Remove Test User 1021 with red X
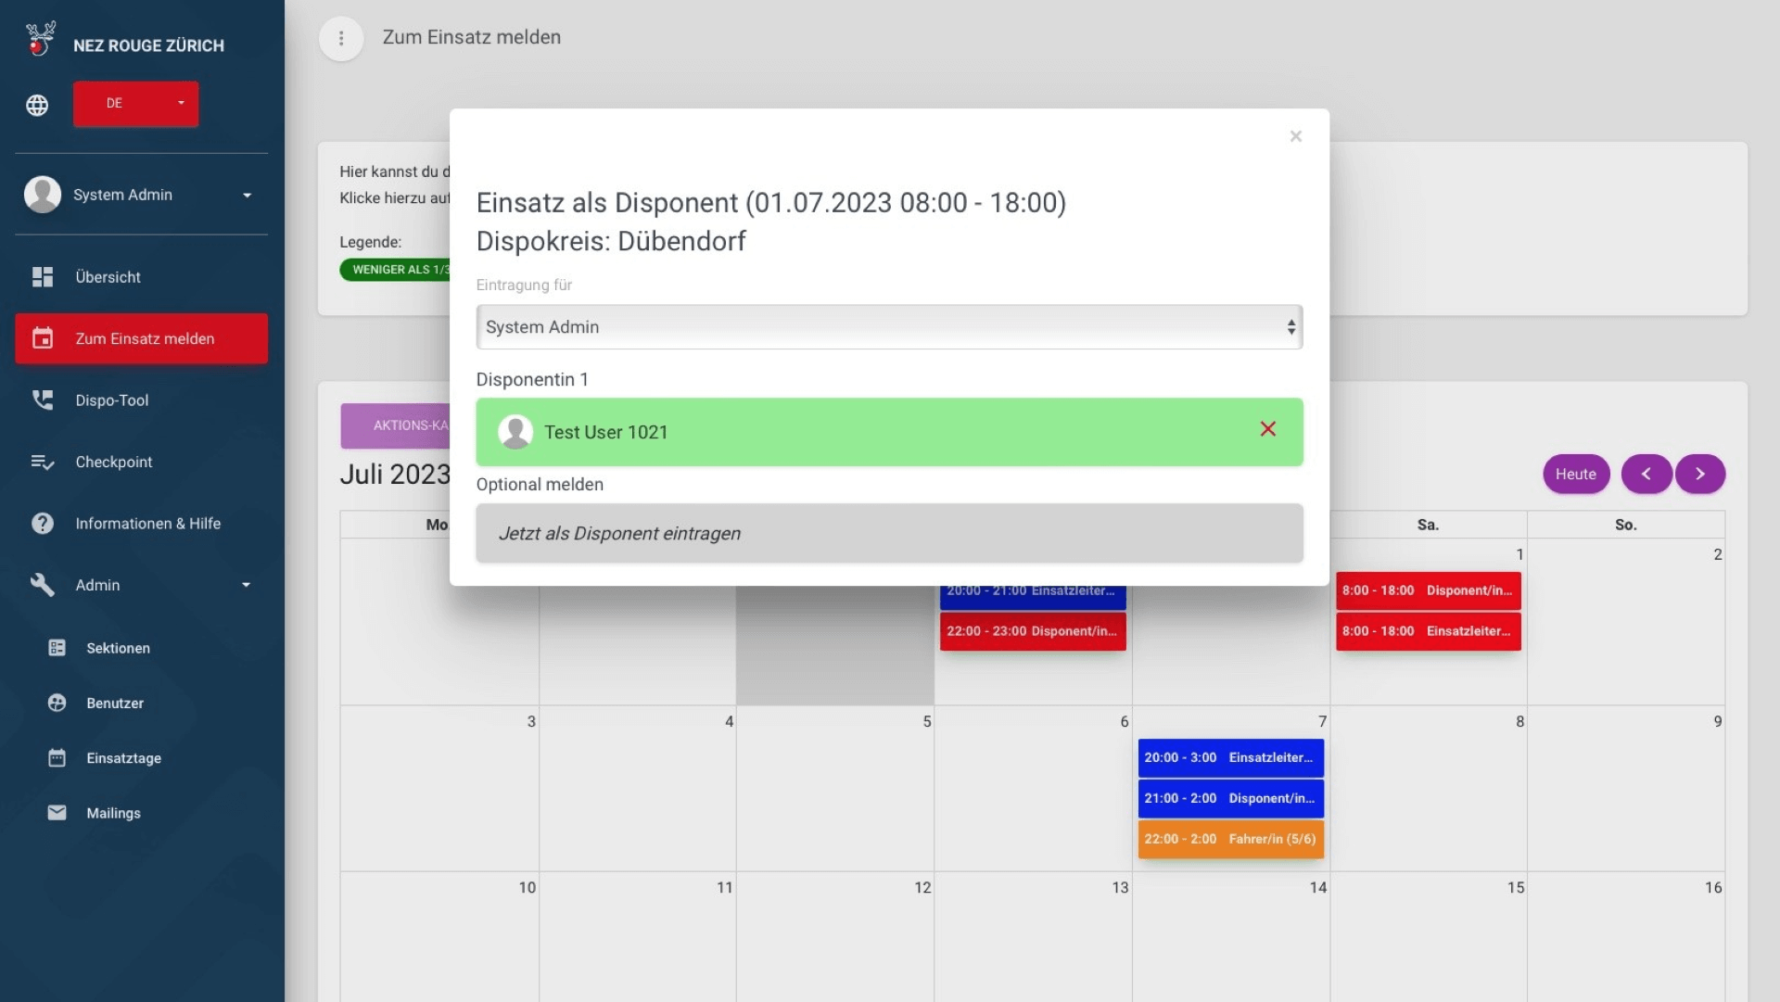 pyautogui.click(x=1267, y=429)
